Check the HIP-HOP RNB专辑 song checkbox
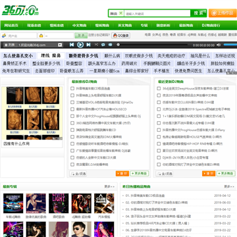This screenshot has width=237, height=237. [x=159, y=144]
